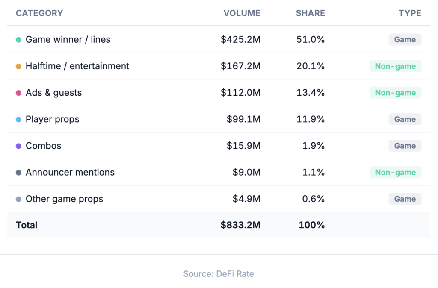438x288 pixels.
Task: Click Game badge in Other game props row
Action: pos(405,199)
